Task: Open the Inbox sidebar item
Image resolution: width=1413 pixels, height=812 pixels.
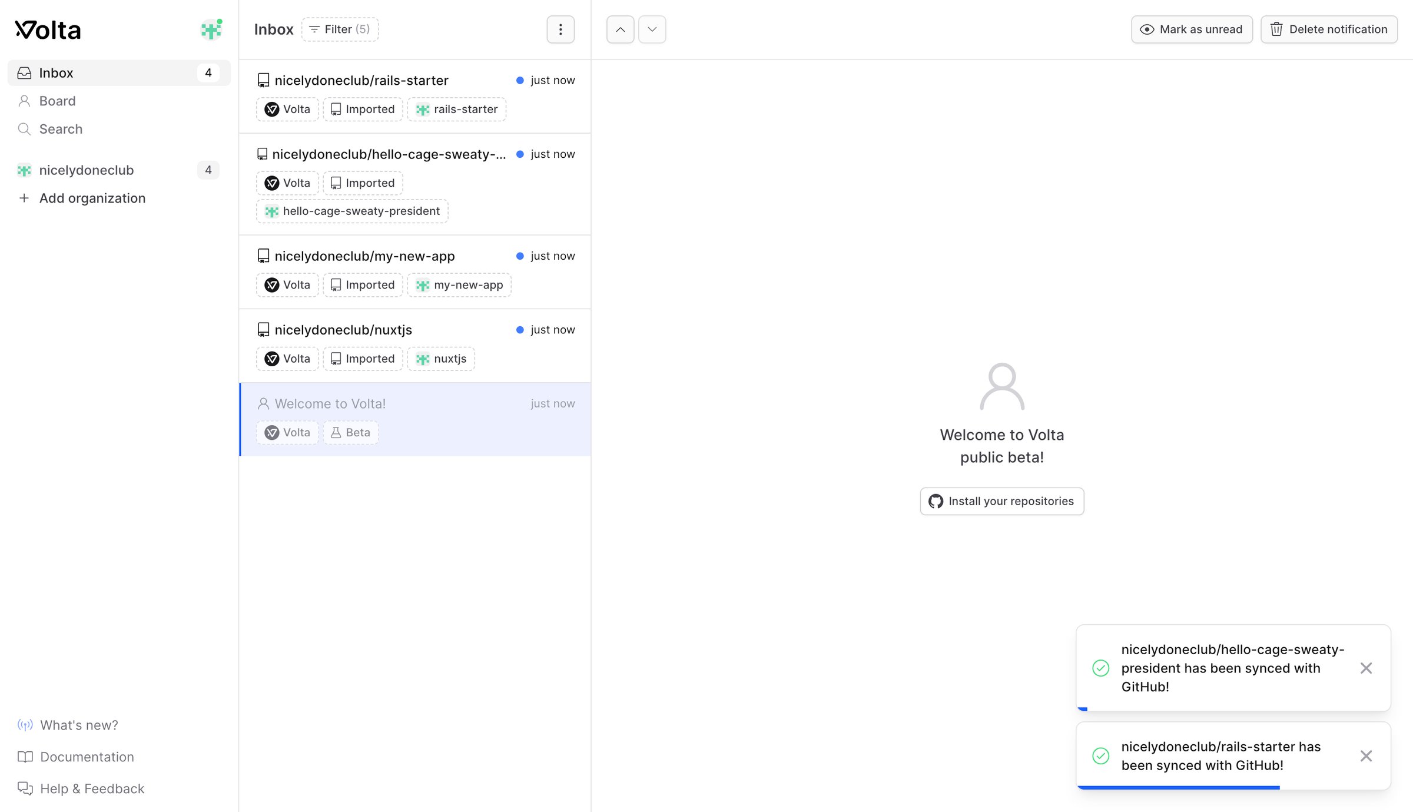Action: [119, 73]
